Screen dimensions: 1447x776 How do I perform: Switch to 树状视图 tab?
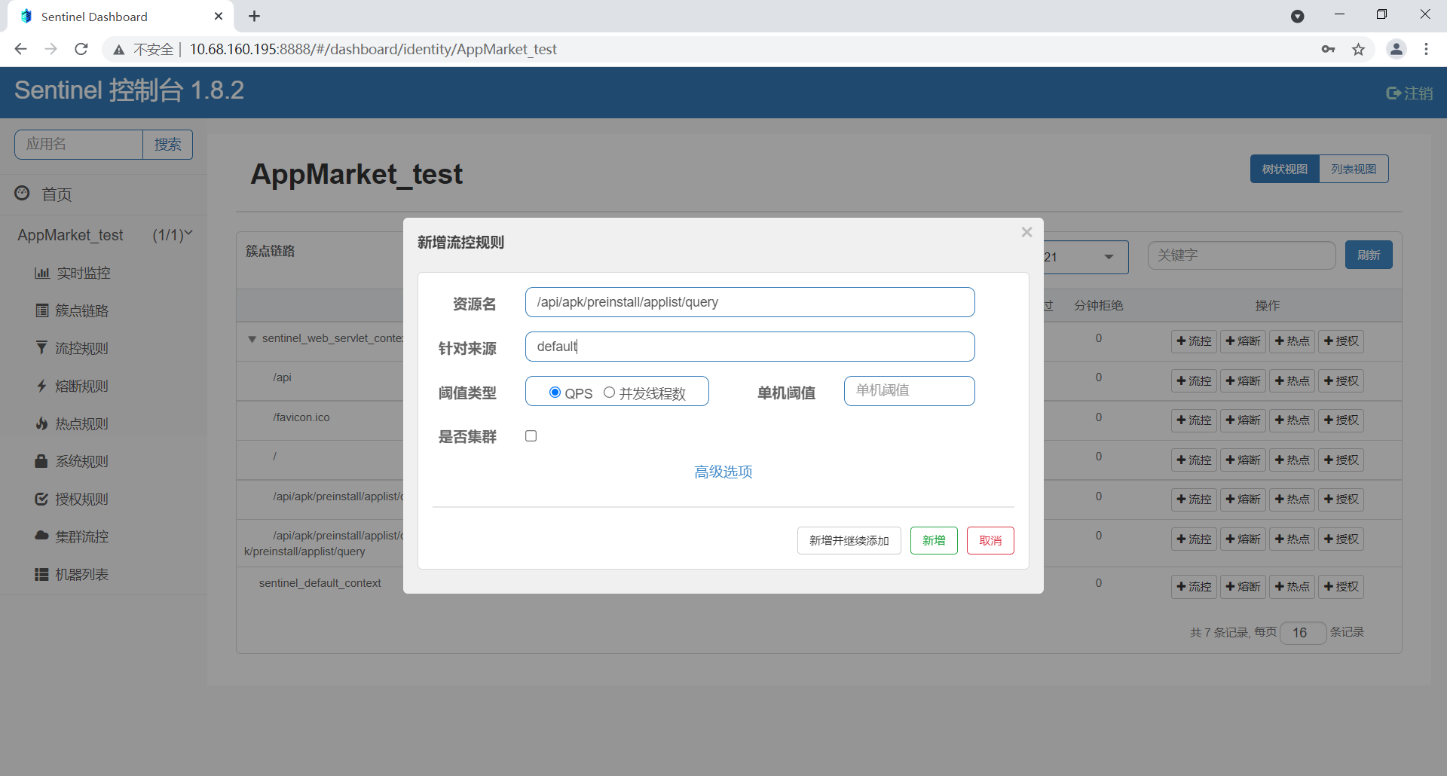click(x=1285, y=169)
